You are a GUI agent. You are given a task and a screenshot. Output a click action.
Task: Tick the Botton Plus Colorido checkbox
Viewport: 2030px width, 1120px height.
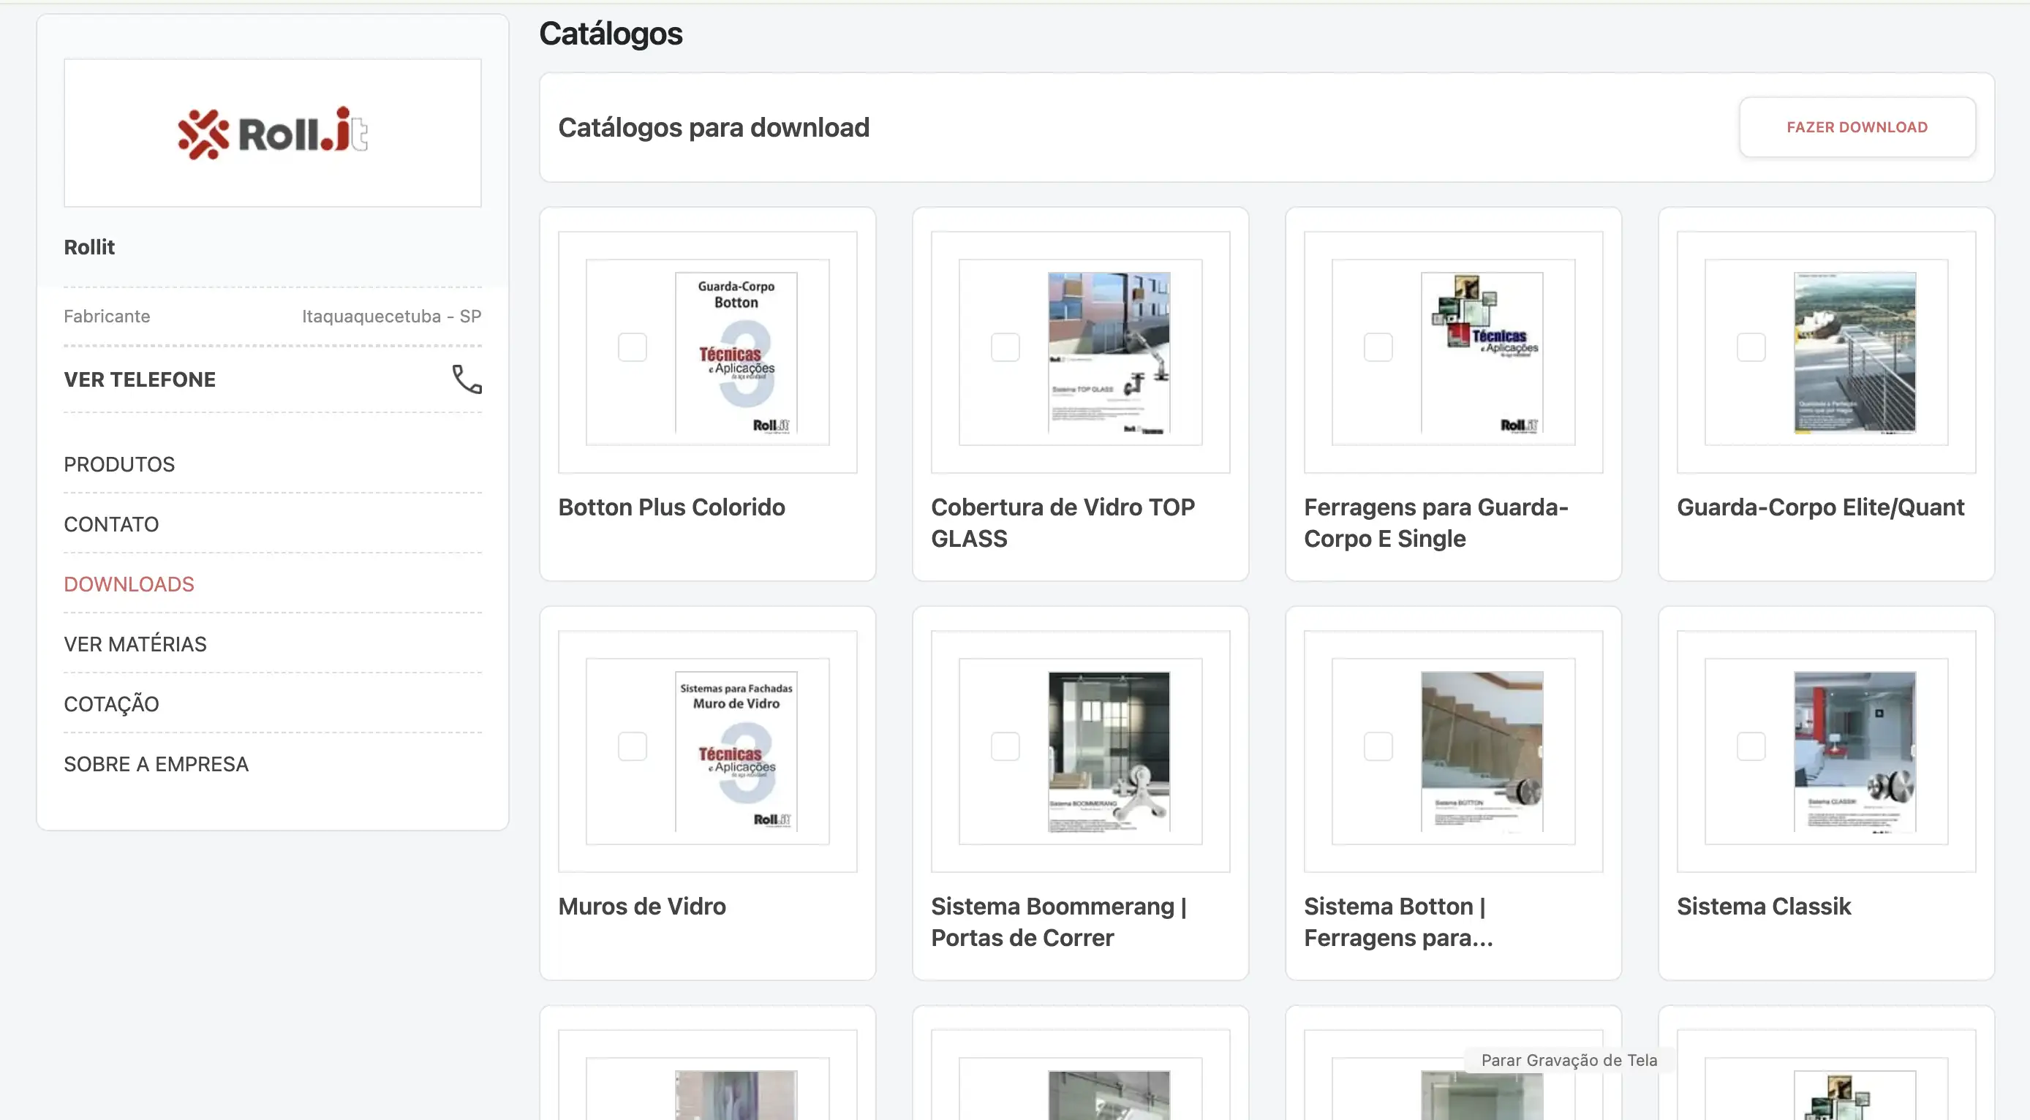click(x=632, y=347)
